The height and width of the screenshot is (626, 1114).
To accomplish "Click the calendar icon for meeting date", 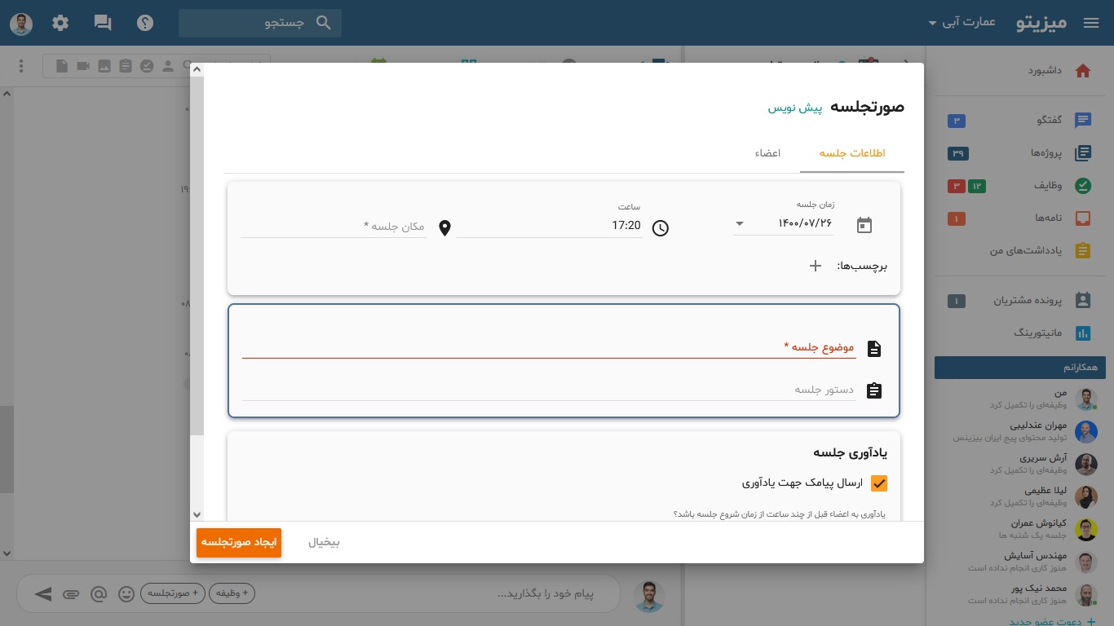I will coord(864,226).
